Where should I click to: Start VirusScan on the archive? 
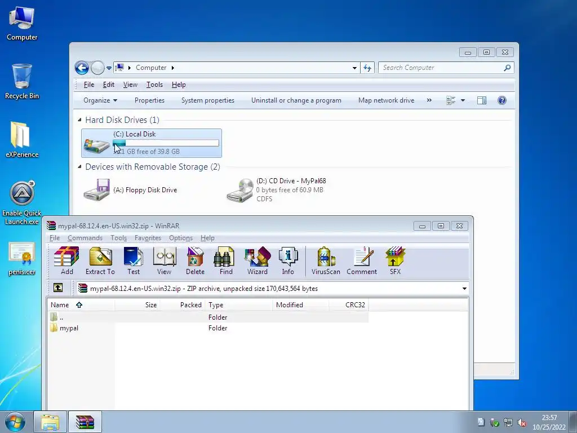[x=326, y=260]
